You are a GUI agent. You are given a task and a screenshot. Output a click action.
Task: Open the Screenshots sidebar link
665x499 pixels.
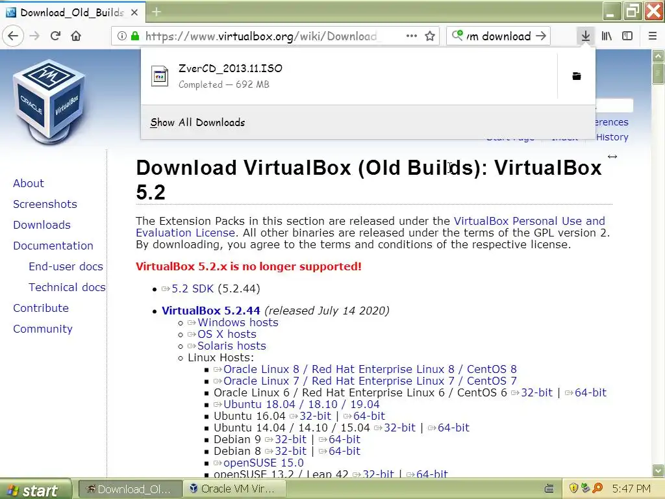[45, 204]
